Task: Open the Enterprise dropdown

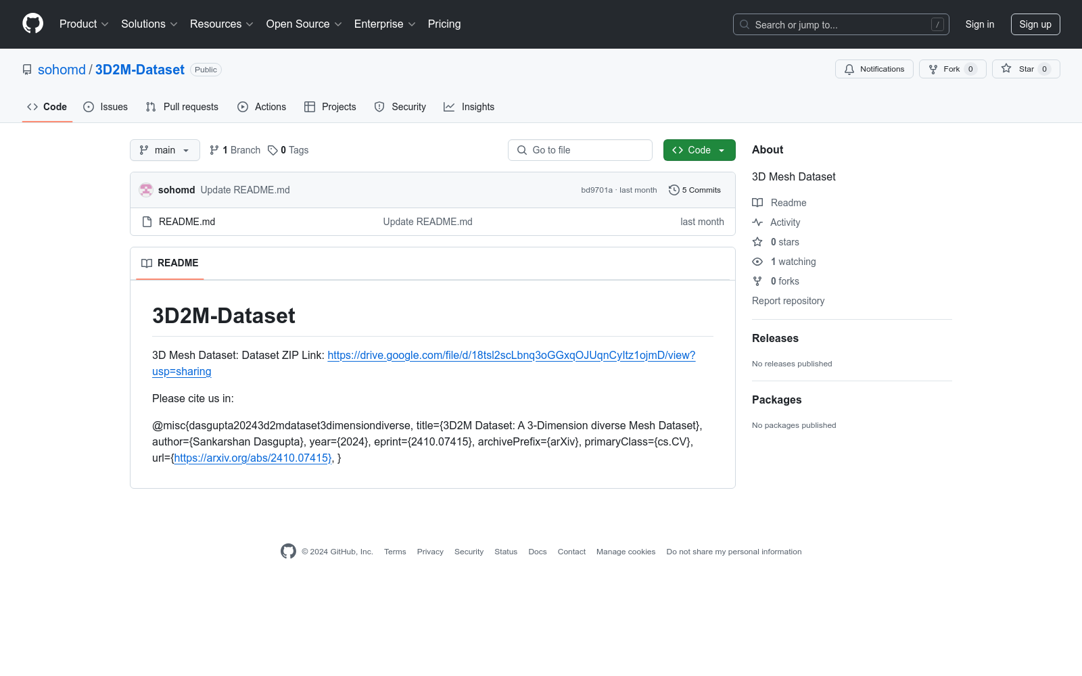Action: (385, 24)
